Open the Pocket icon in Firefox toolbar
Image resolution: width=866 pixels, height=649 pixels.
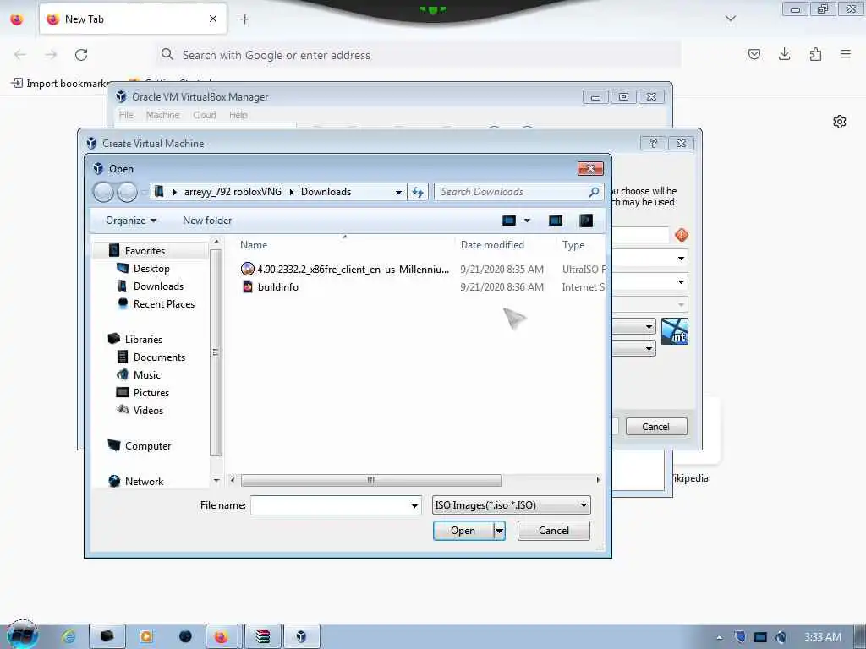754,54
